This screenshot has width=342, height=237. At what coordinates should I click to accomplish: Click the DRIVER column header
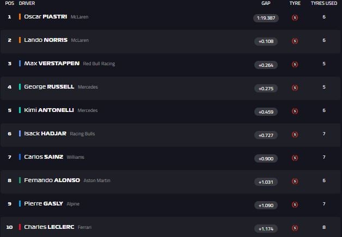(27, 3)
